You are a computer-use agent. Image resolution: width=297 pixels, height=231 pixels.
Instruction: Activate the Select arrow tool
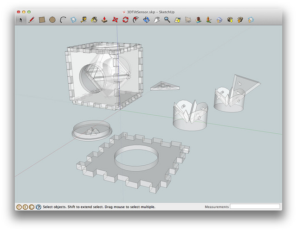tap(21, 19)
